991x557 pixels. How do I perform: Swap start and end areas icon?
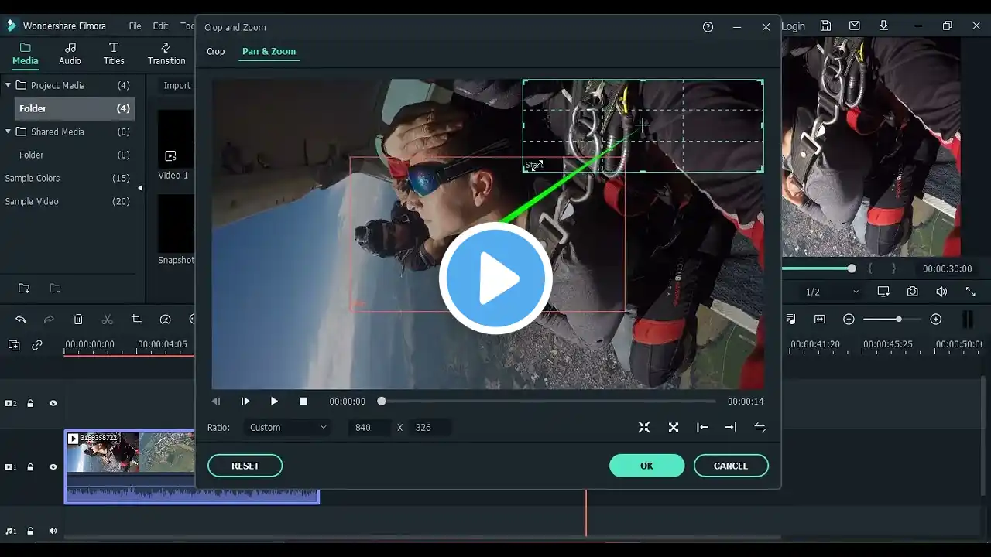(x=760, y=428)
